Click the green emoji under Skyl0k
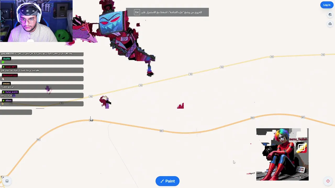 click(3, 62)
